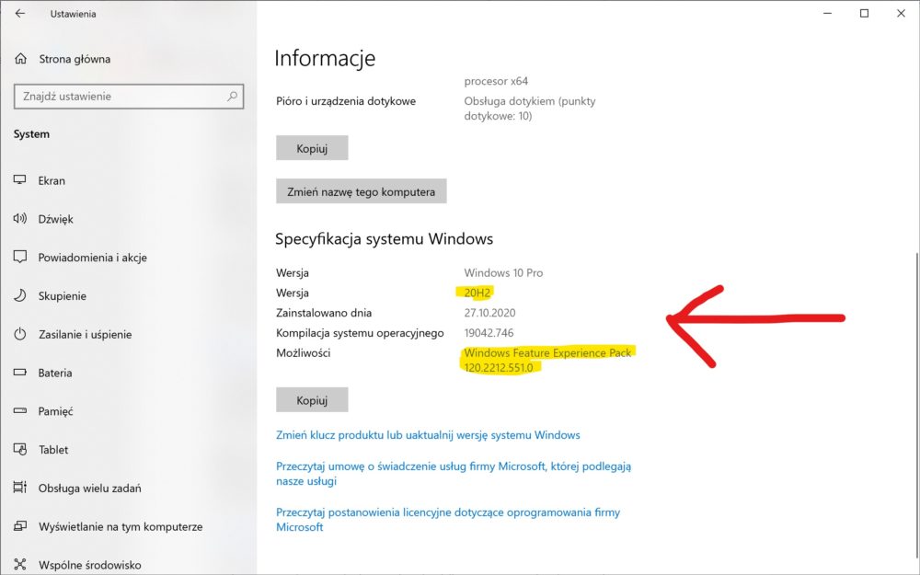Click the Specyfikacja systemu Windows heading

pos(385,239)
